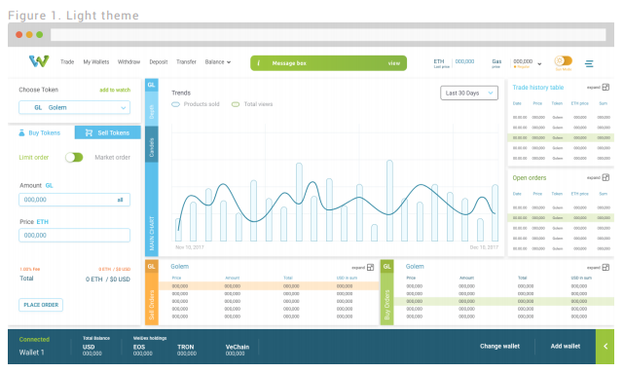Switch to Sell Tokens tab
The width and height of the screenshot is (624, 373).
[x=108, y=132]
